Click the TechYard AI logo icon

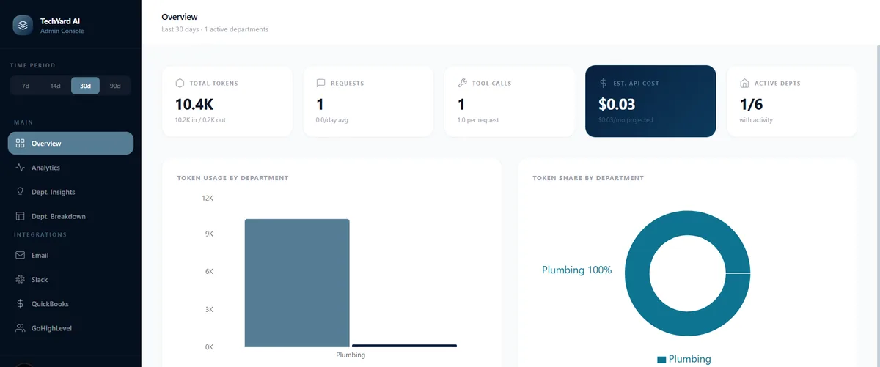[23, 26]
